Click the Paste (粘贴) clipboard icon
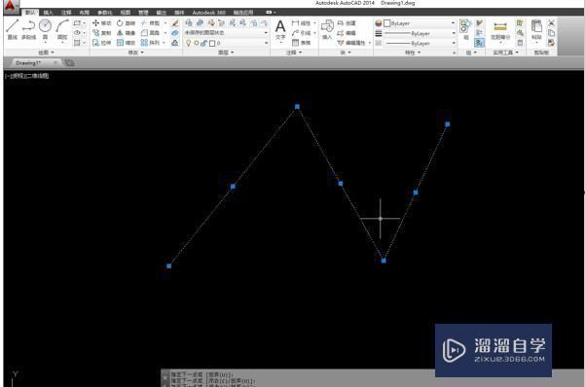 536,29
